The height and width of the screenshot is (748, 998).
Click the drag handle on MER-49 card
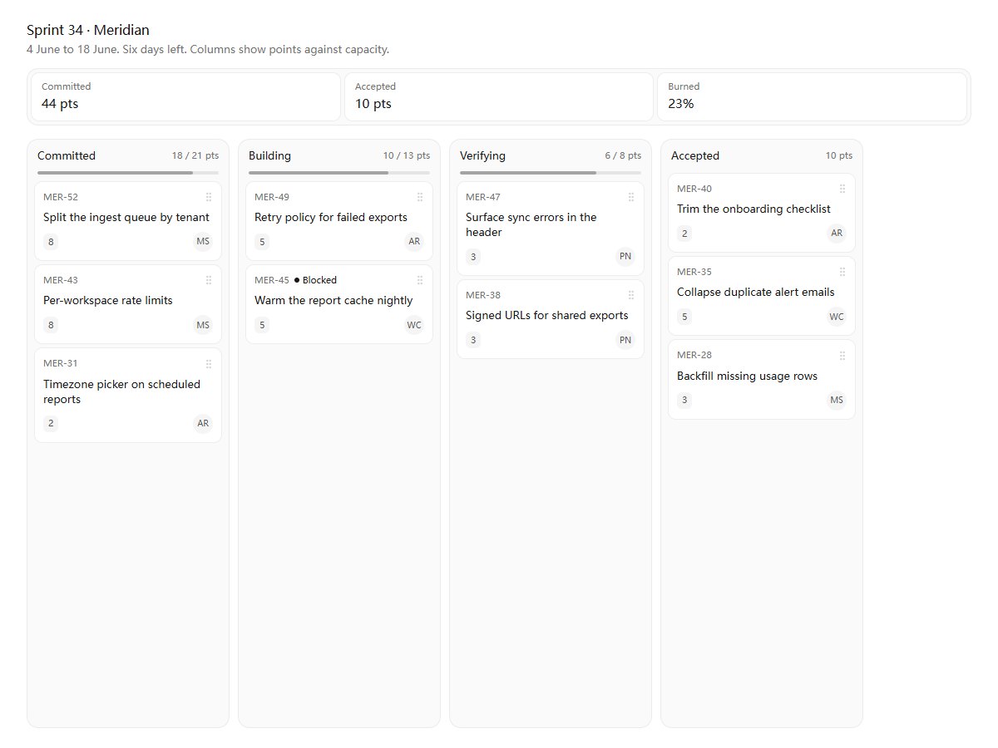click(420, 197)
